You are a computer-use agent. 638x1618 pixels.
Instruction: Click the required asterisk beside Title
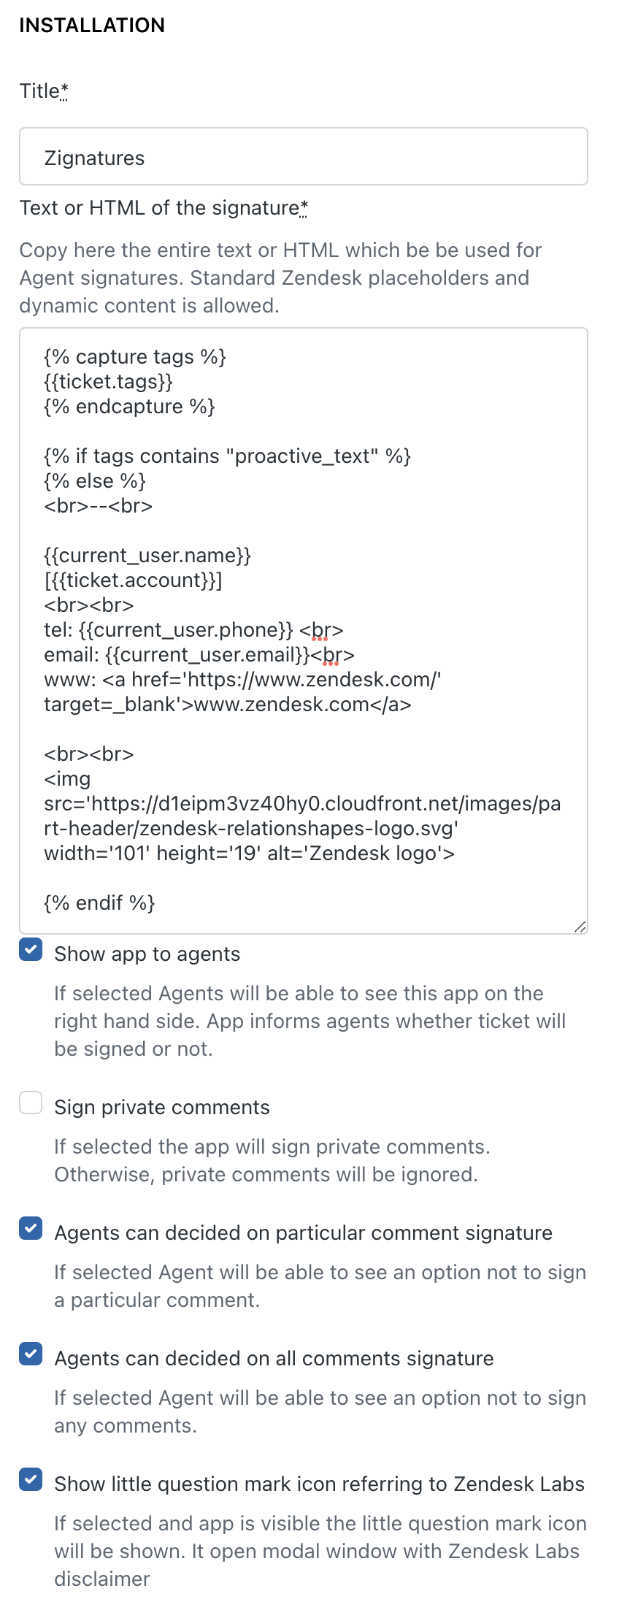[64, 91]
